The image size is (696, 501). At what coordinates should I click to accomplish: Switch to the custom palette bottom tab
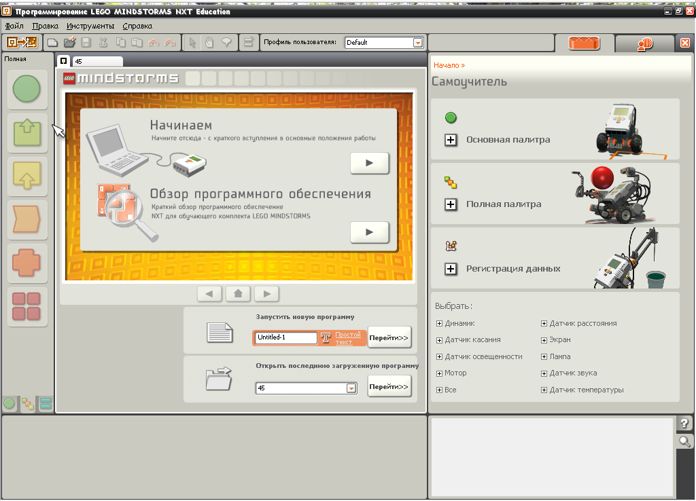[46, 404]
